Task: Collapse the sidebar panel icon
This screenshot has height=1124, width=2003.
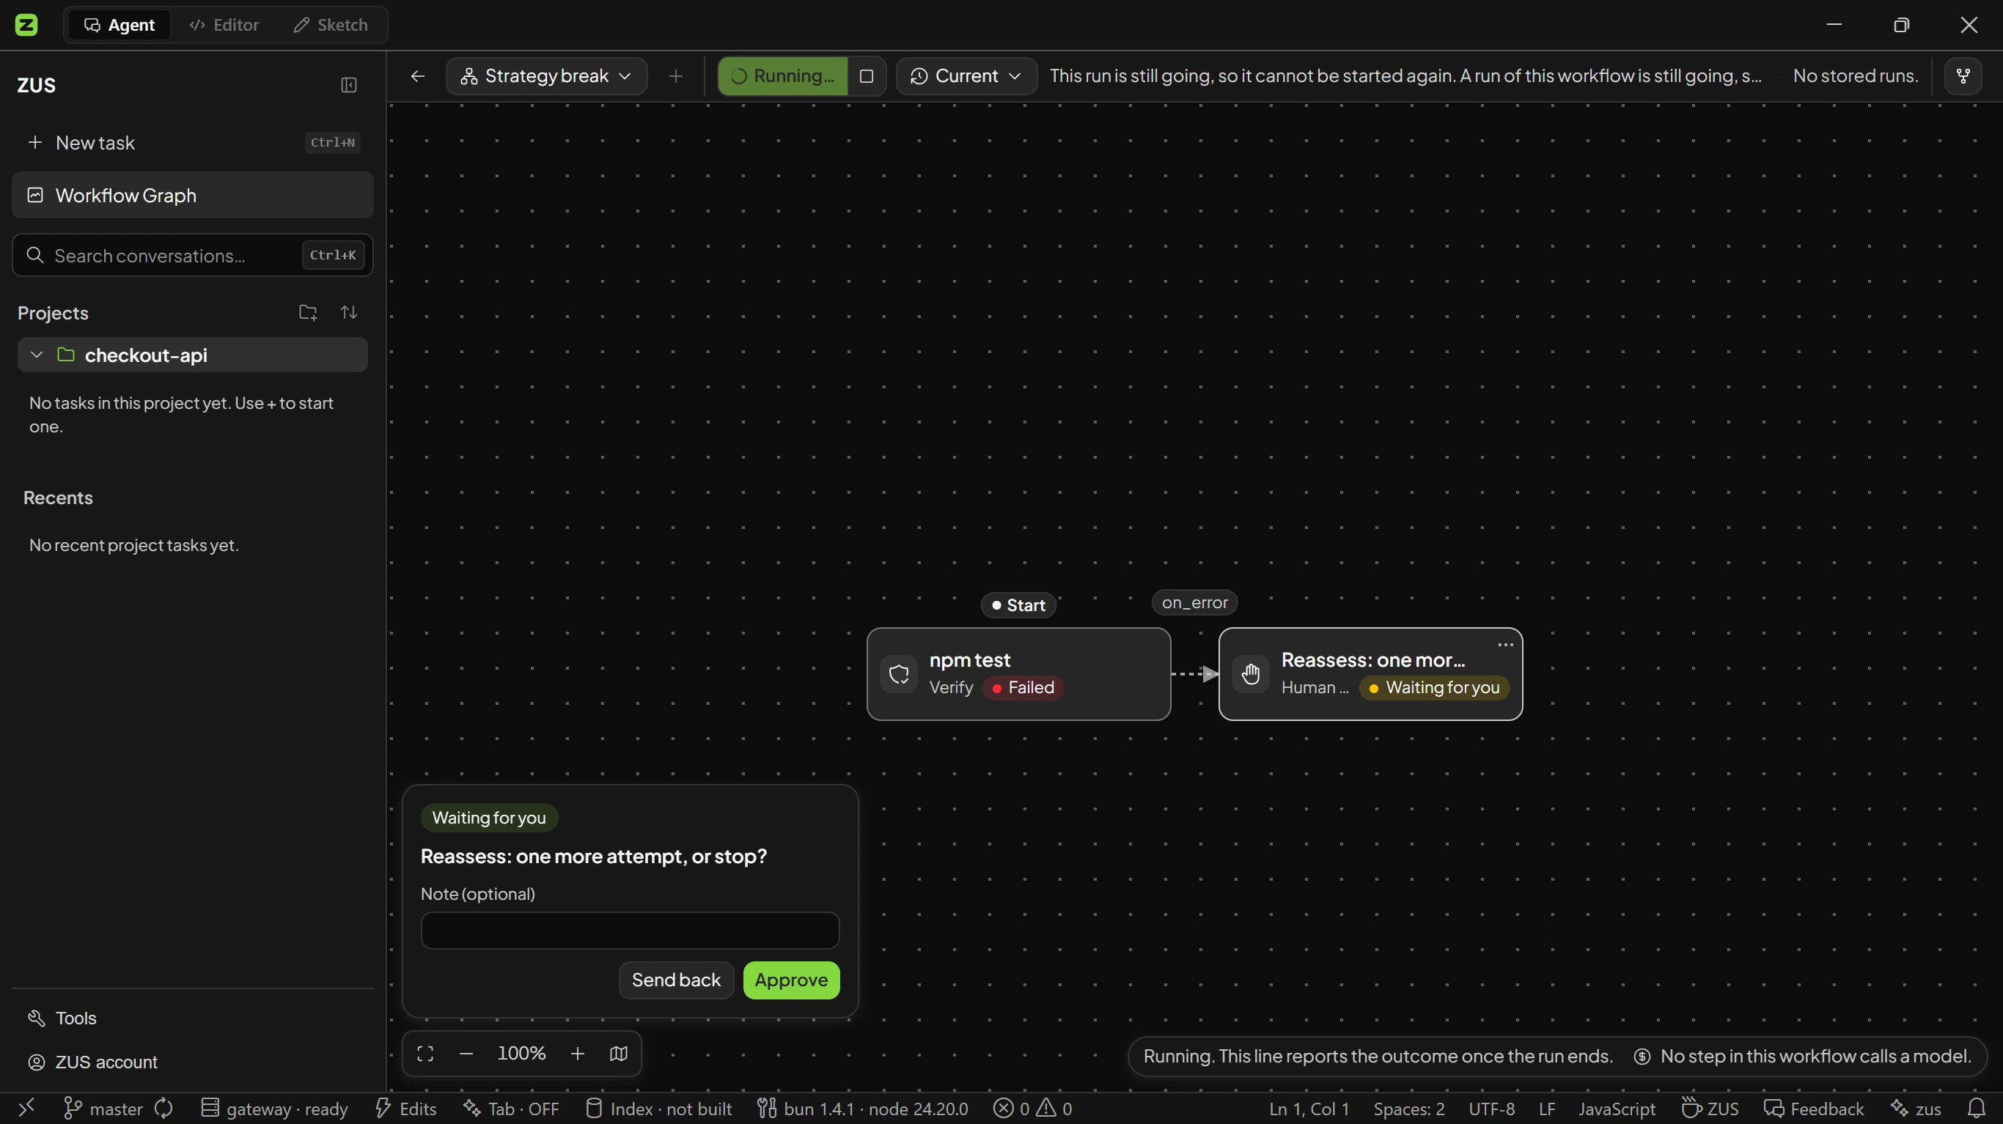Action: coord(348,85)
